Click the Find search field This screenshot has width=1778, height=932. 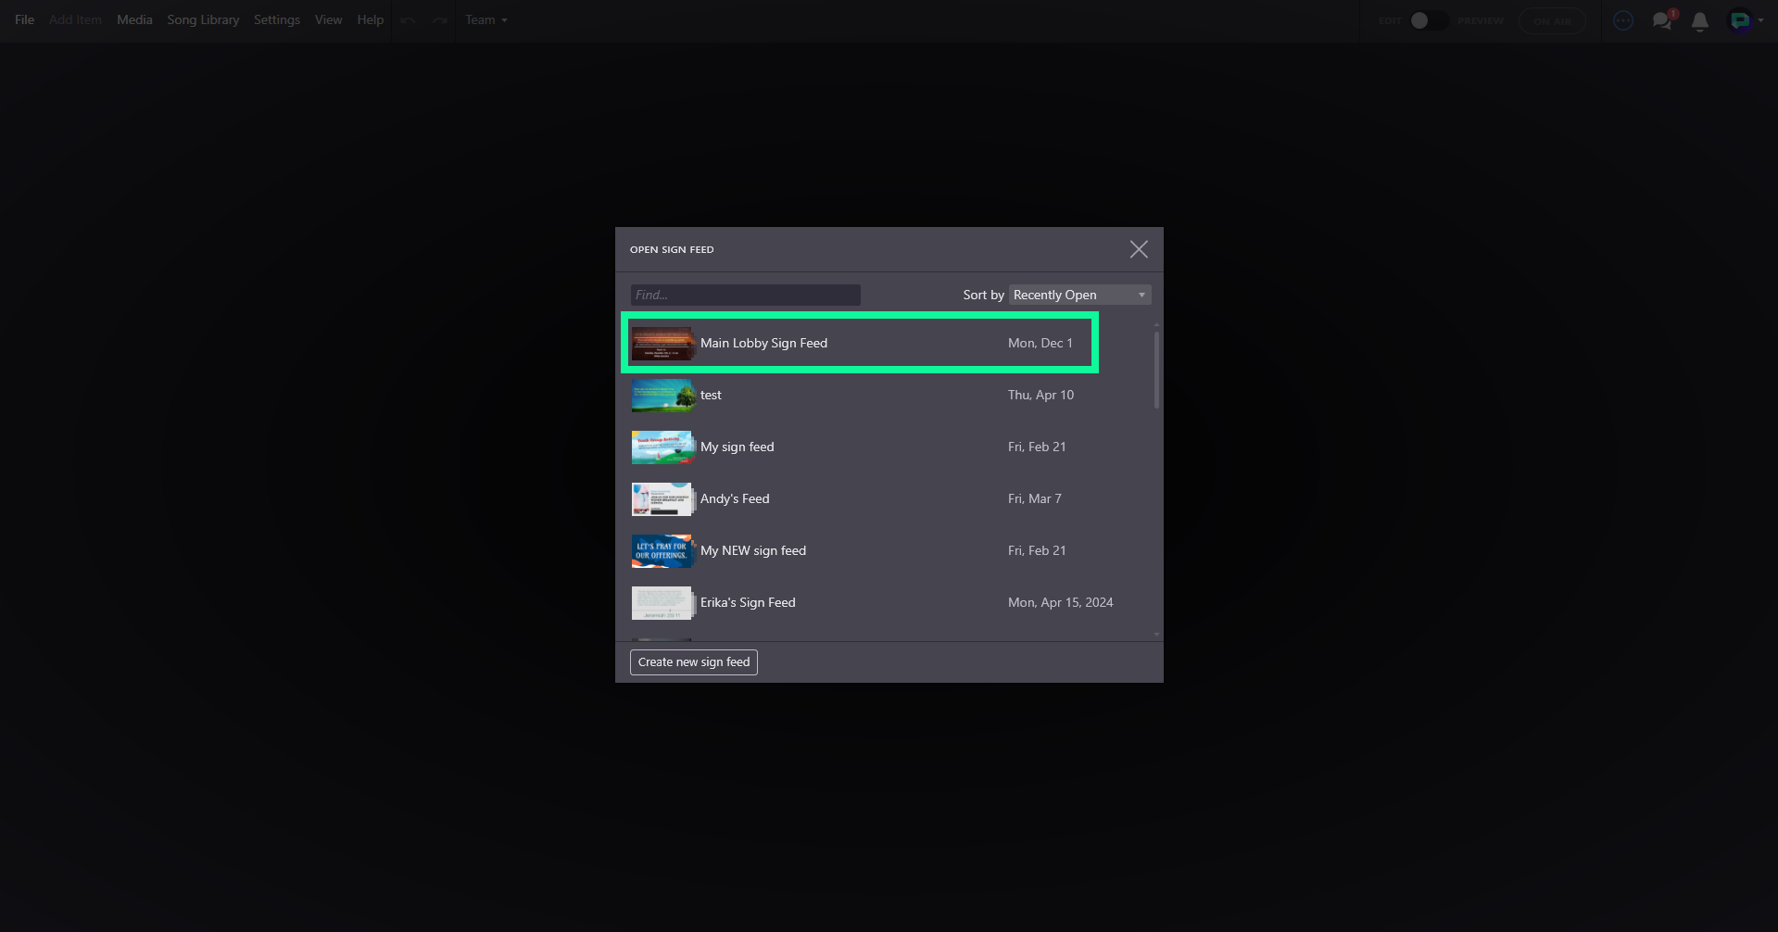click(746, 295)
